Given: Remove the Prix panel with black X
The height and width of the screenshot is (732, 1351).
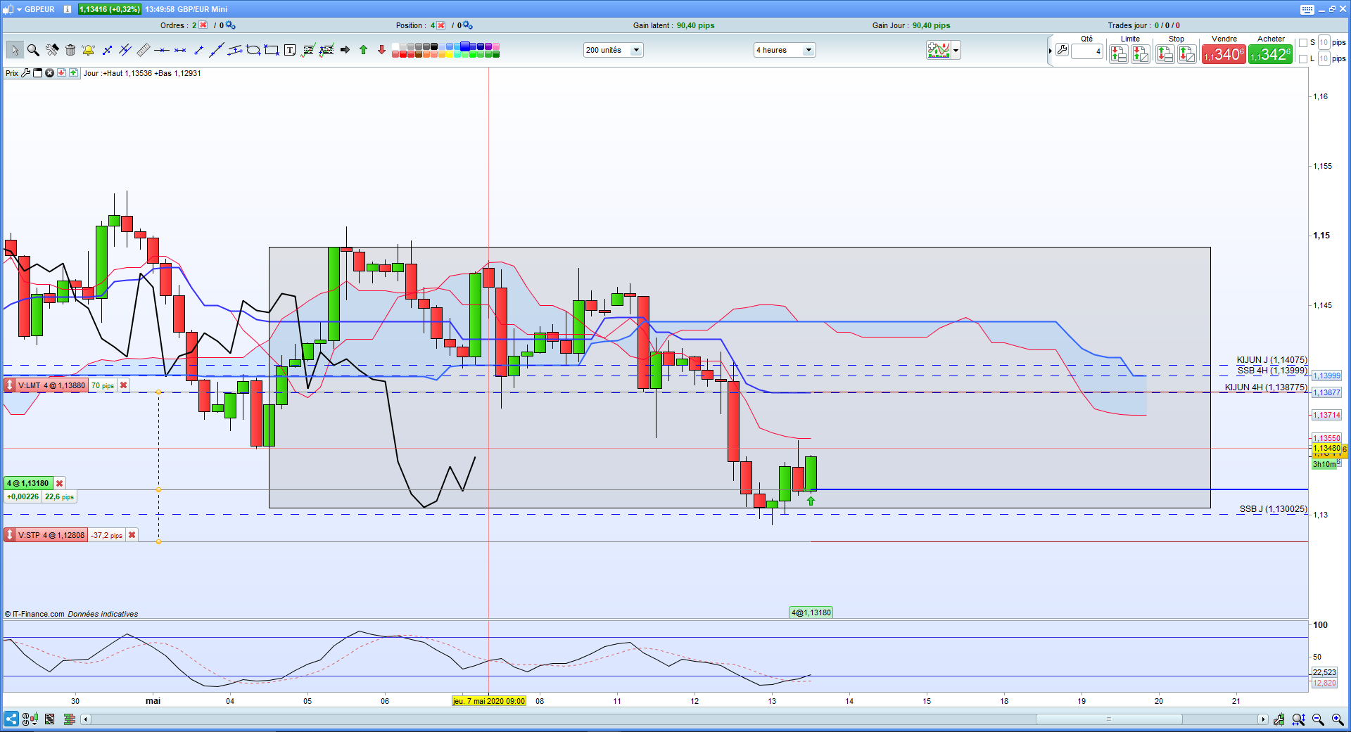Looking at the screenshot, I should tap(49, 73).
